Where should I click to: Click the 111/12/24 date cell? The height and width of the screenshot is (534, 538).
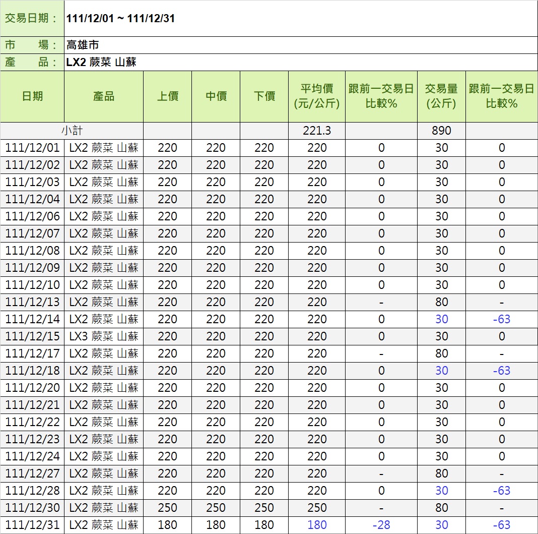[x=32, y=456]
